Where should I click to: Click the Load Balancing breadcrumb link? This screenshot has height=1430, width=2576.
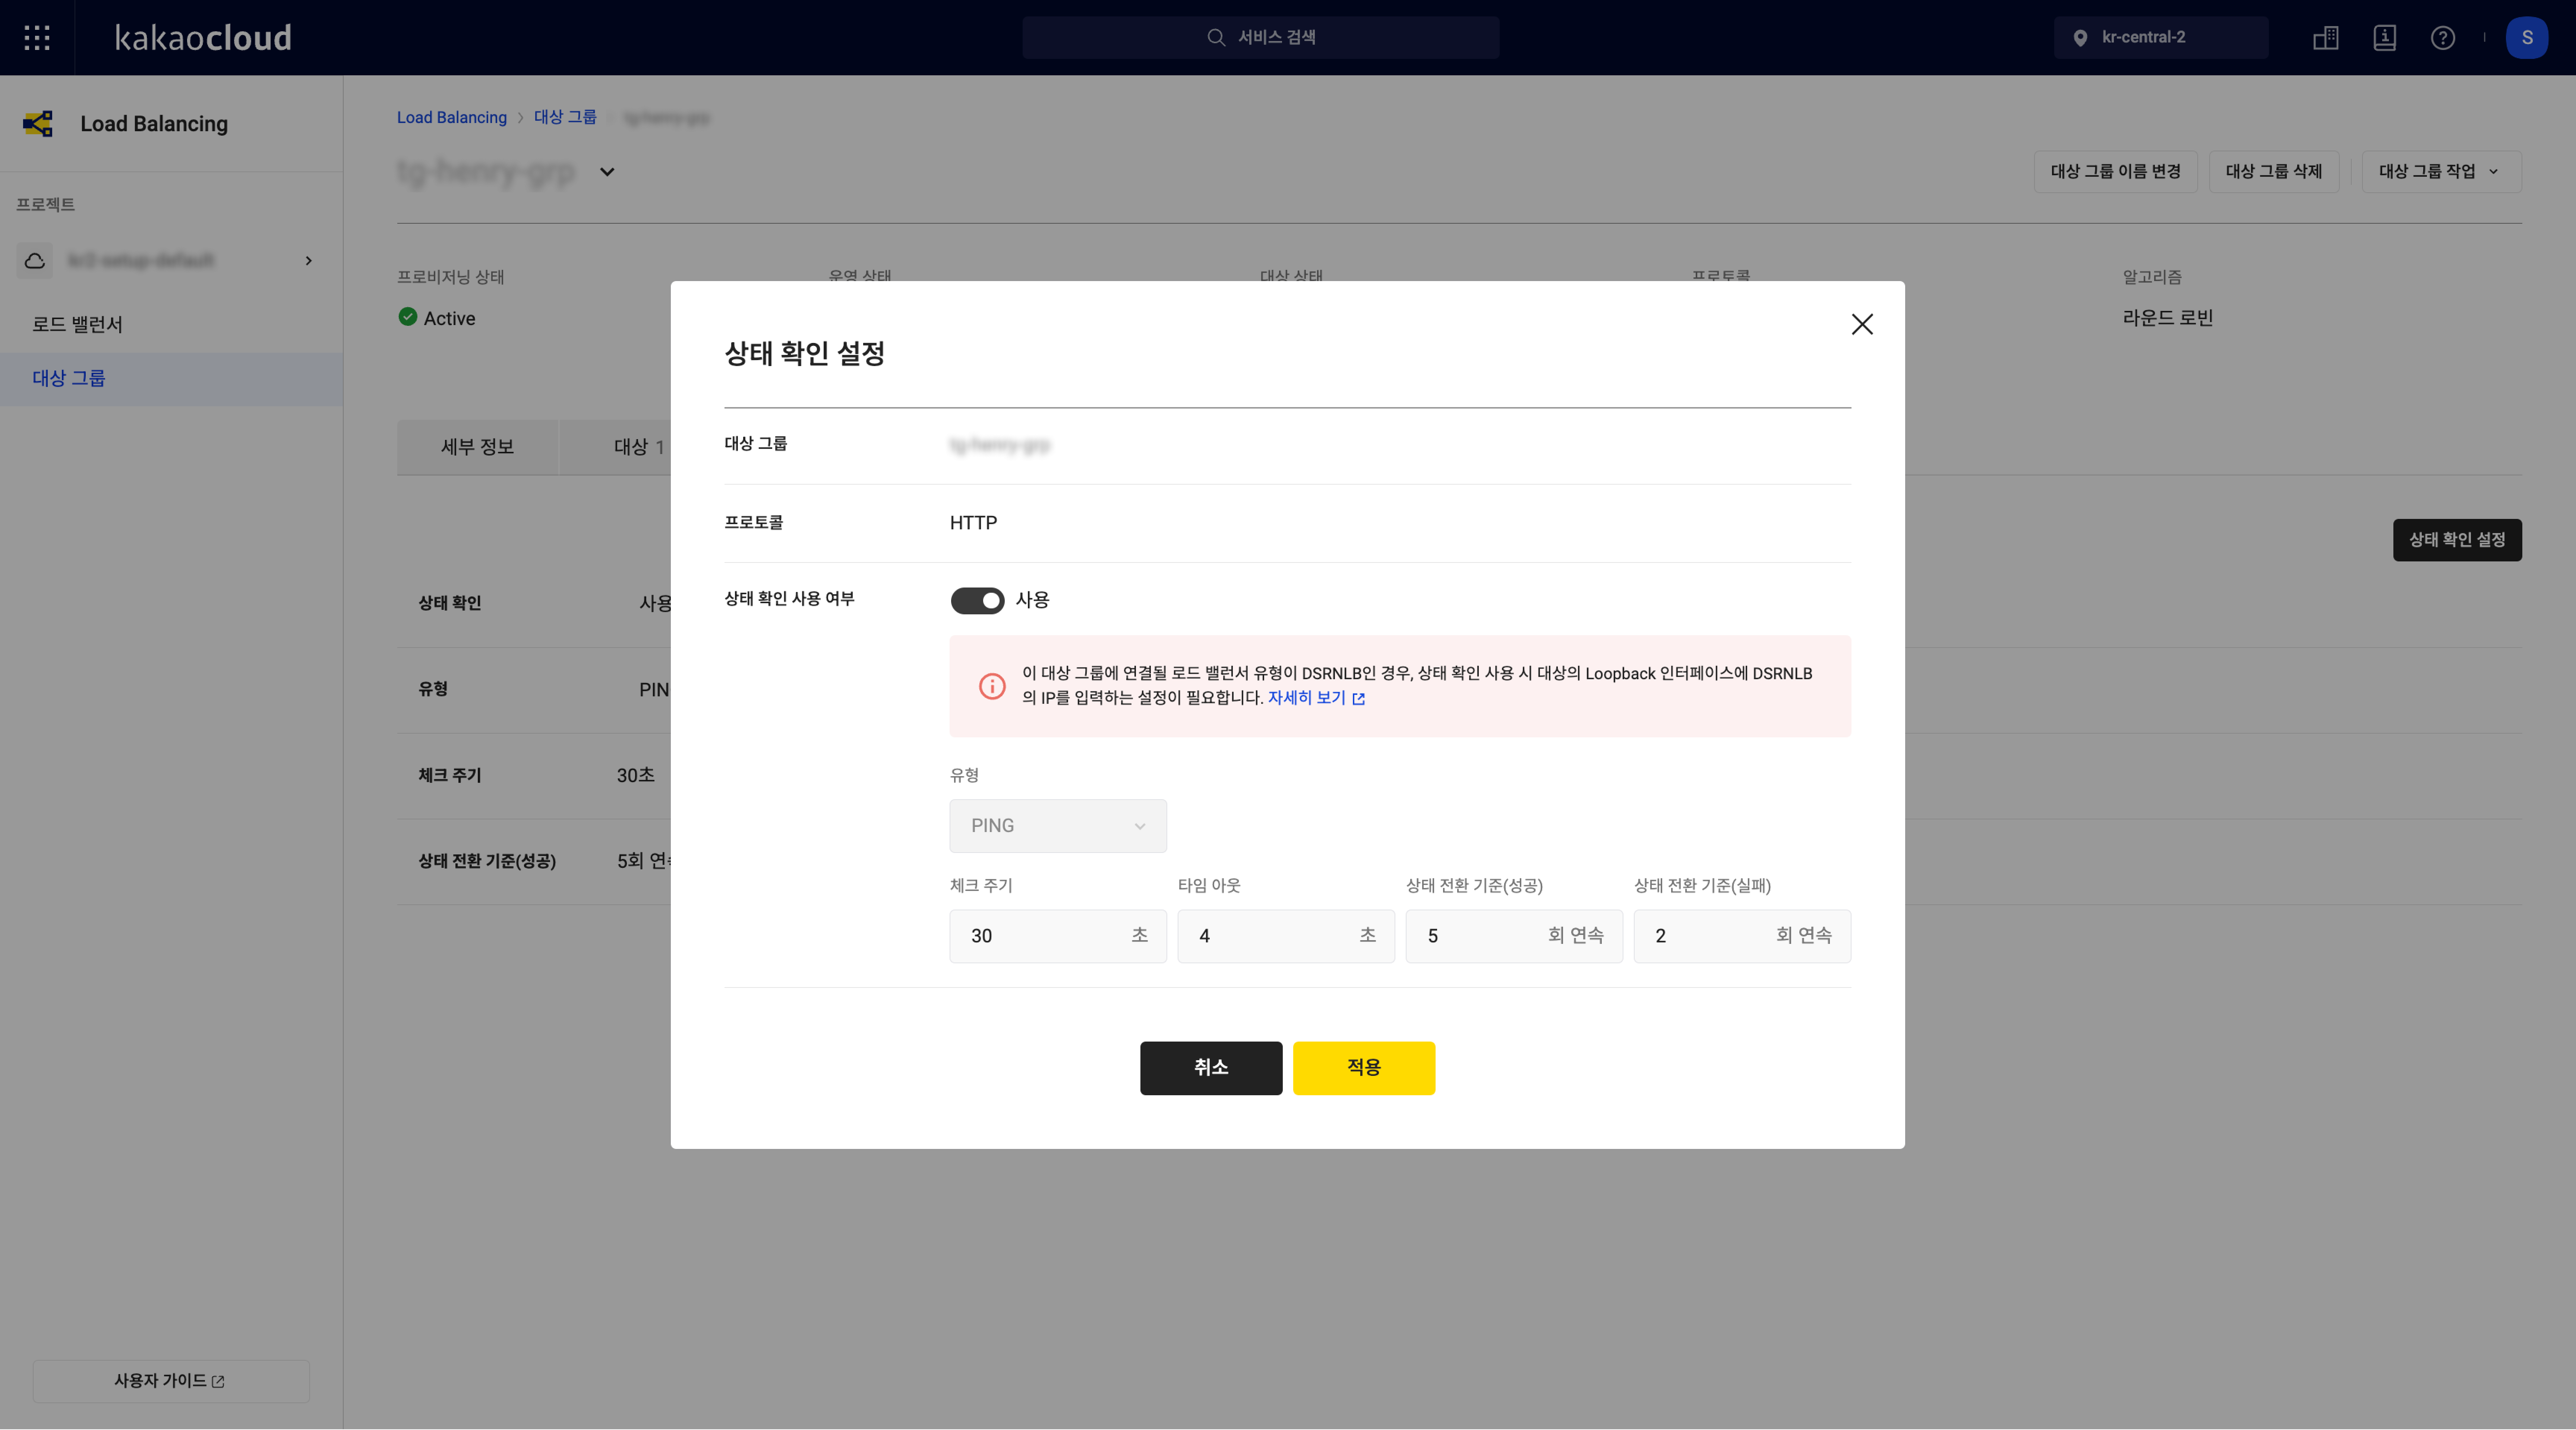(x=452, y=118)
